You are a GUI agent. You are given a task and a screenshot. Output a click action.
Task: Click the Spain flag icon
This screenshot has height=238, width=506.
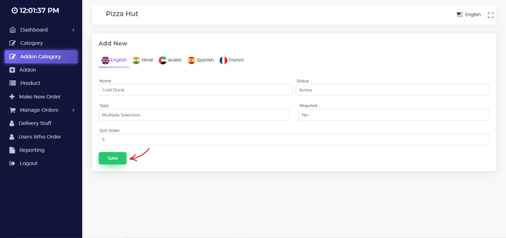[192, 60]
